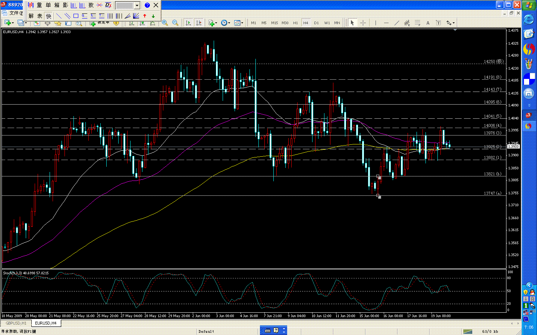Screen dimensions: 537x335
Task: Select the crossed-lines icon in the floating toolbar
Action: click(100, 5)
